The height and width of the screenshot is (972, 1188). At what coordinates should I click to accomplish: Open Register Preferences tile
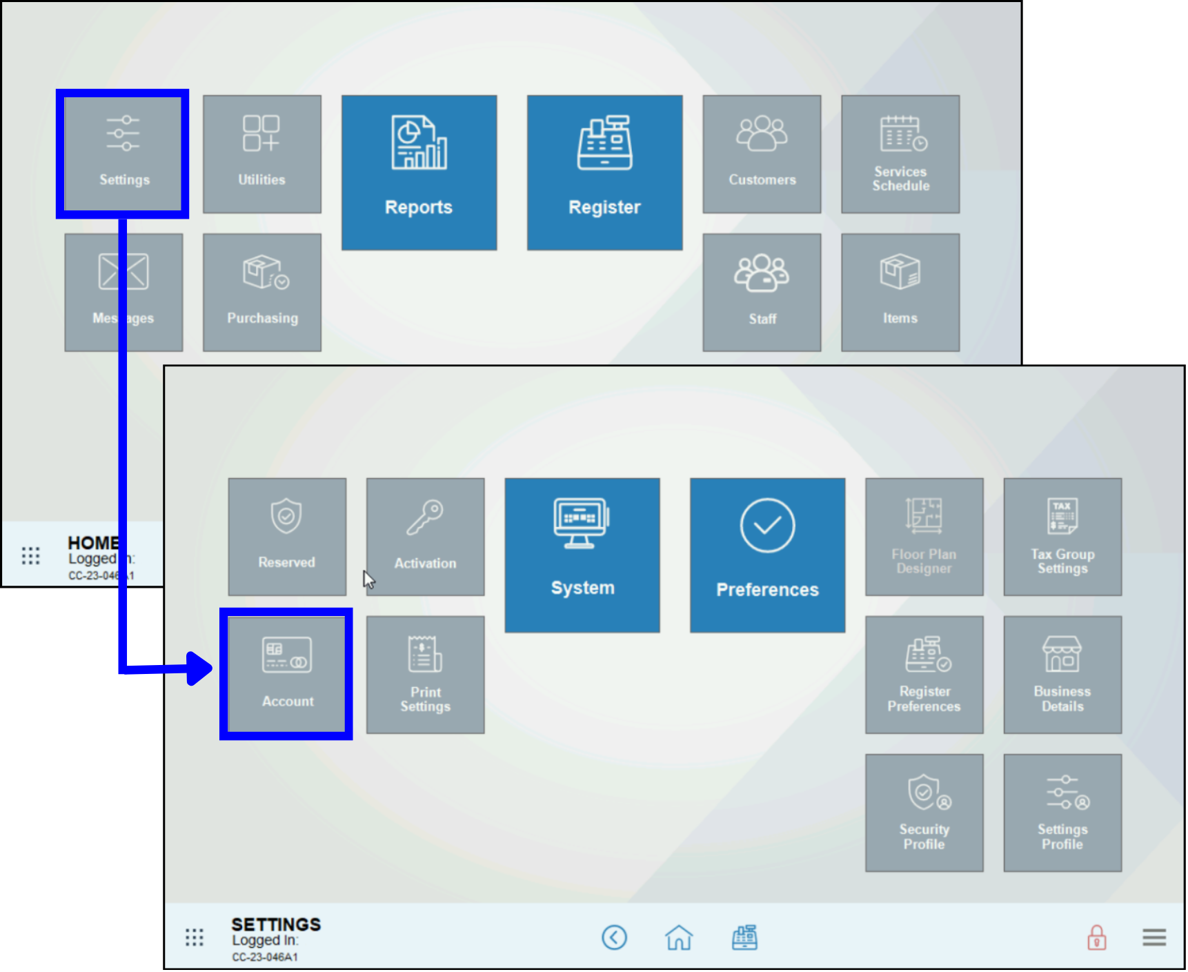tap(924, 674)
